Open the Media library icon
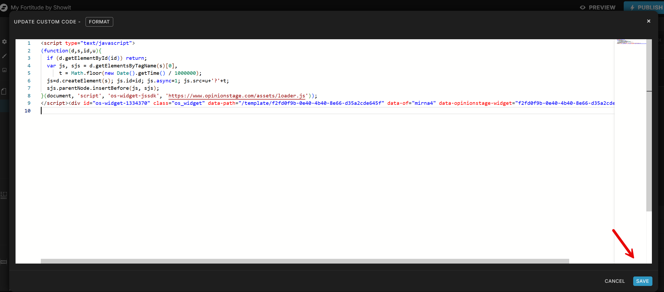 pyautogui.click(x=4, y=70)
